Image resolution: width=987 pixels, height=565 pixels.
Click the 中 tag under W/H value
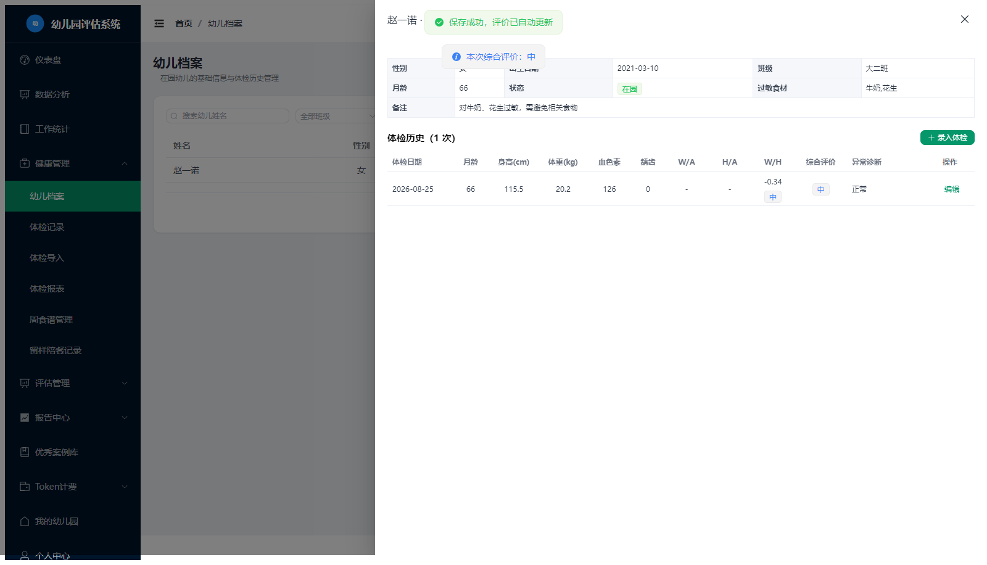point(773,197)
